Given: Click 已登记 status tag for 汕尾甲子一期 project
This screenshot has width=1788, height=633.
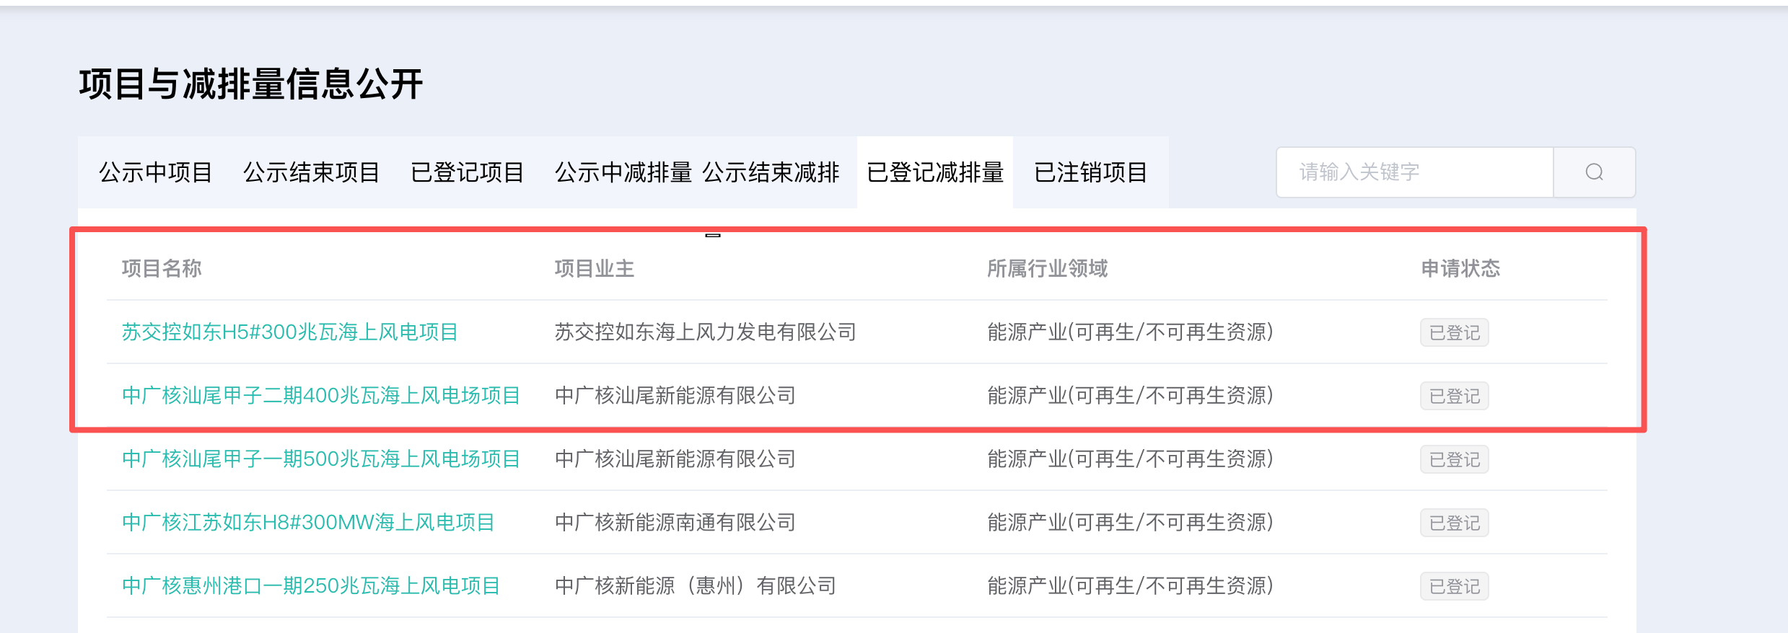Looking at the screenshot, I should [1454, 460].
